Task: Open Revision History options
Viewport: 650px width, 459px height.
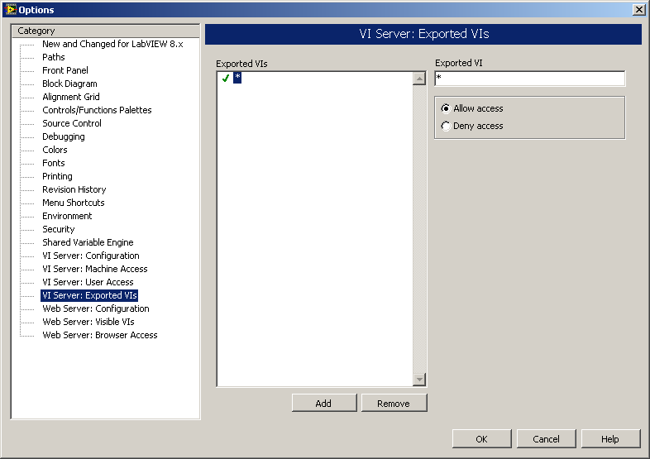Action: click(74, 190)
